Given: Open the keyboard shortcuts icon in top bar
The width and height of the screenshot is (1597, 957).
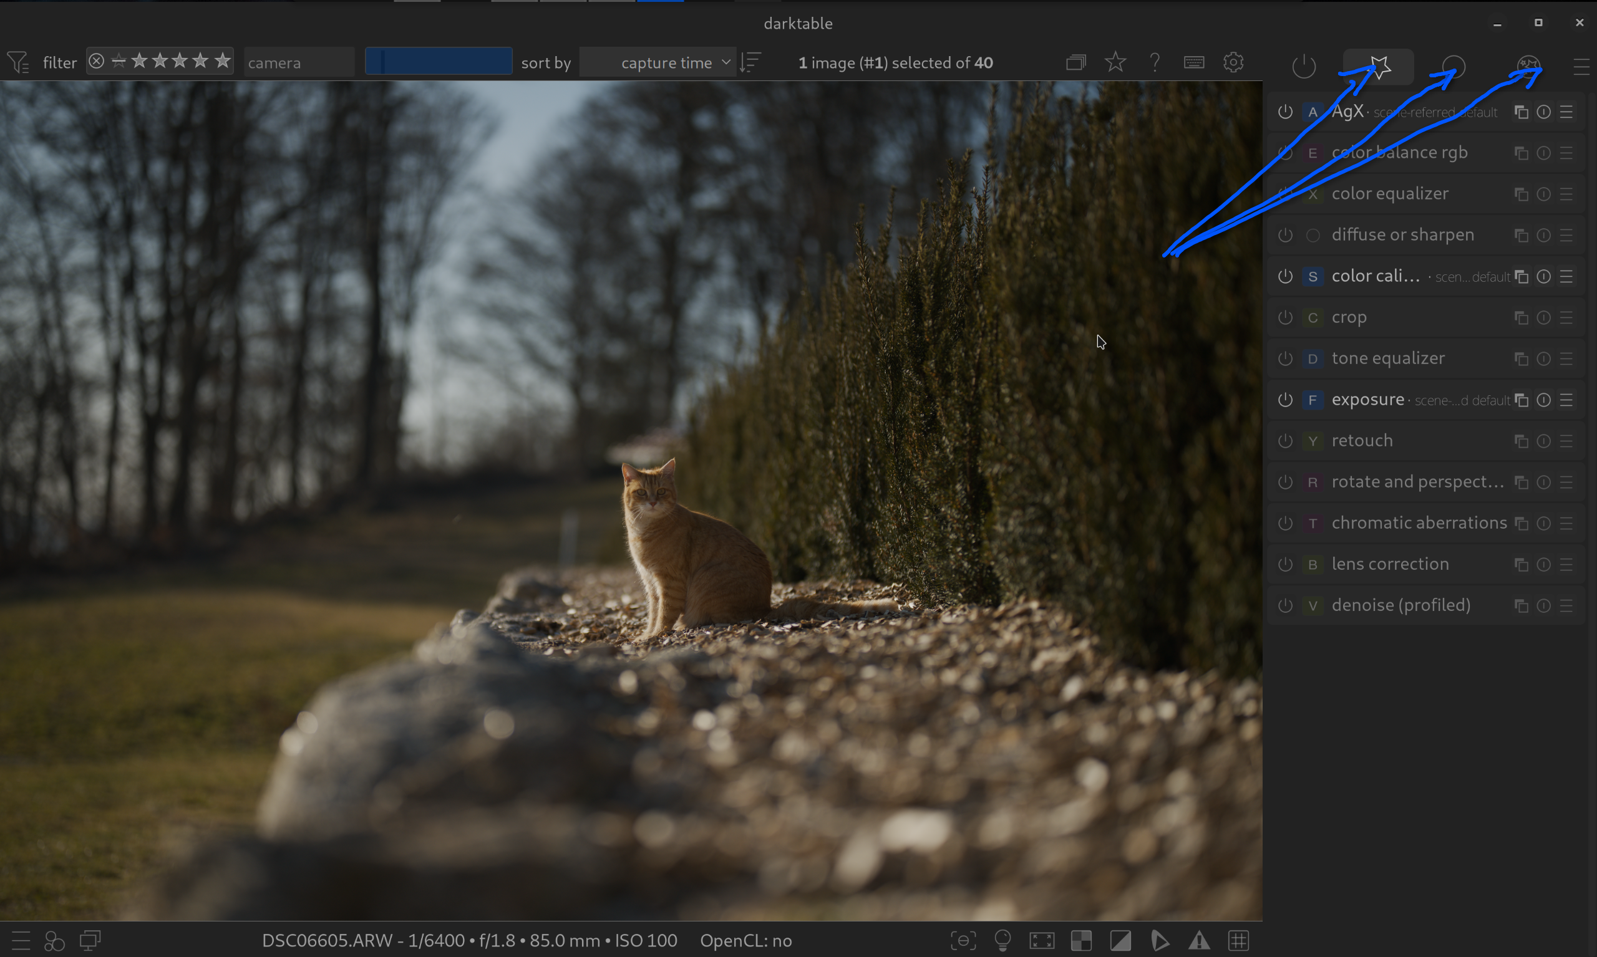Looking at the screenshot, I should [x=1194, y=62].
